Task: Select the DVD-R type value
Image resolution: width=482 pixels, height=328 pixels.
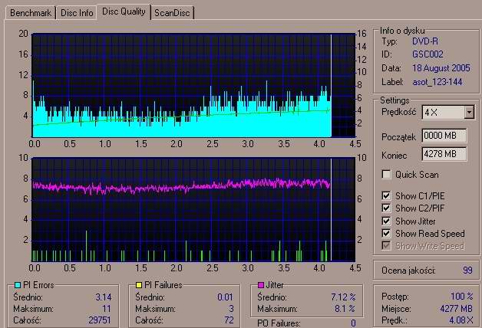Action: click(x=425, y=41)
